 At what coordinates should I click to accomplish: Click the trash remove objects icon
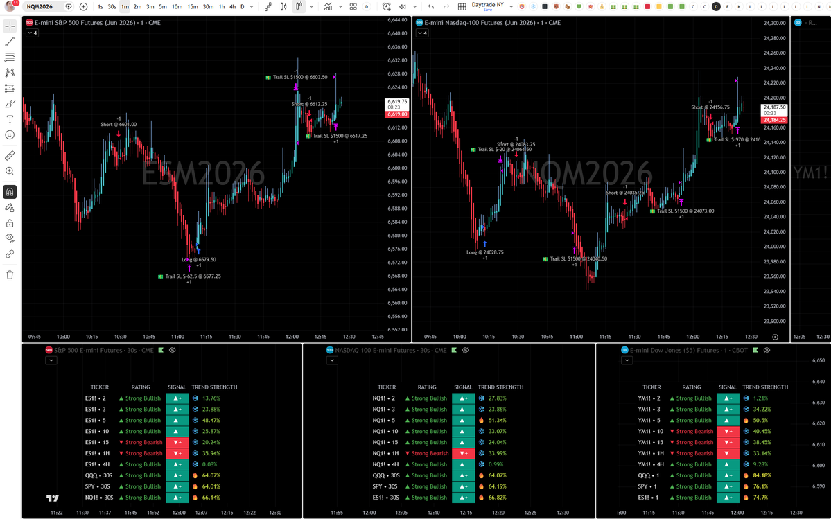[x=10, y=275]
